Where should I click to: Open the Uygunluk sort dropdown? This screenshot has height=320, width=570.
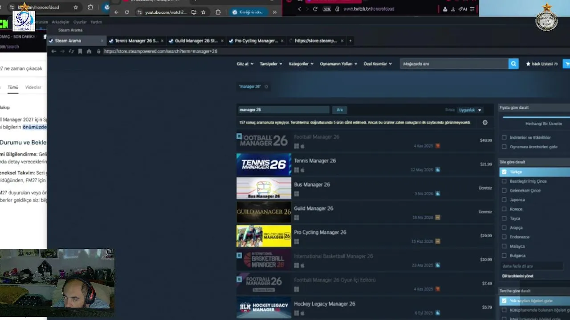click(x=470, y=110)
